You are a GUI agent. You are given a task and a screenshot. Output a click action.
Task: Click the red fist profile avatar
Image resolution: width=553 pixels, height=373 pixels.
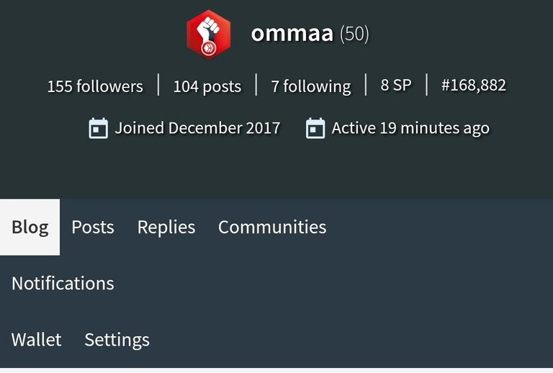[208, 34]
